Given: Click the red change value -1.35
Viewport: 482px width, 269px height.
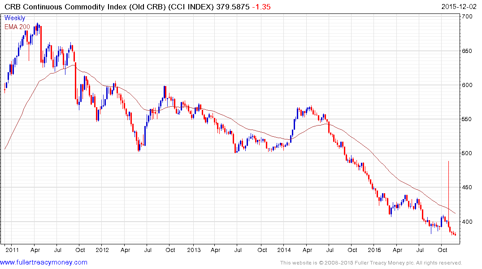Looking at the screenshot, I should point(261,7).
